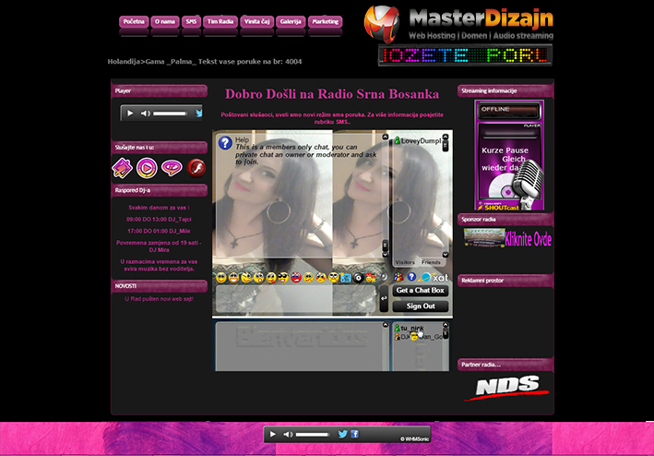The width and height of the screenshot is (654, 456).
Task: Open Winamp playlist listening icon
Action: [122, 168]
